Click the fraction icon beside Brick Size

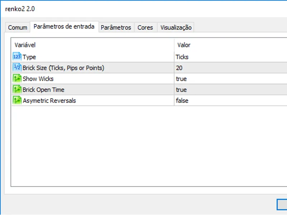(x=17, y=68)
